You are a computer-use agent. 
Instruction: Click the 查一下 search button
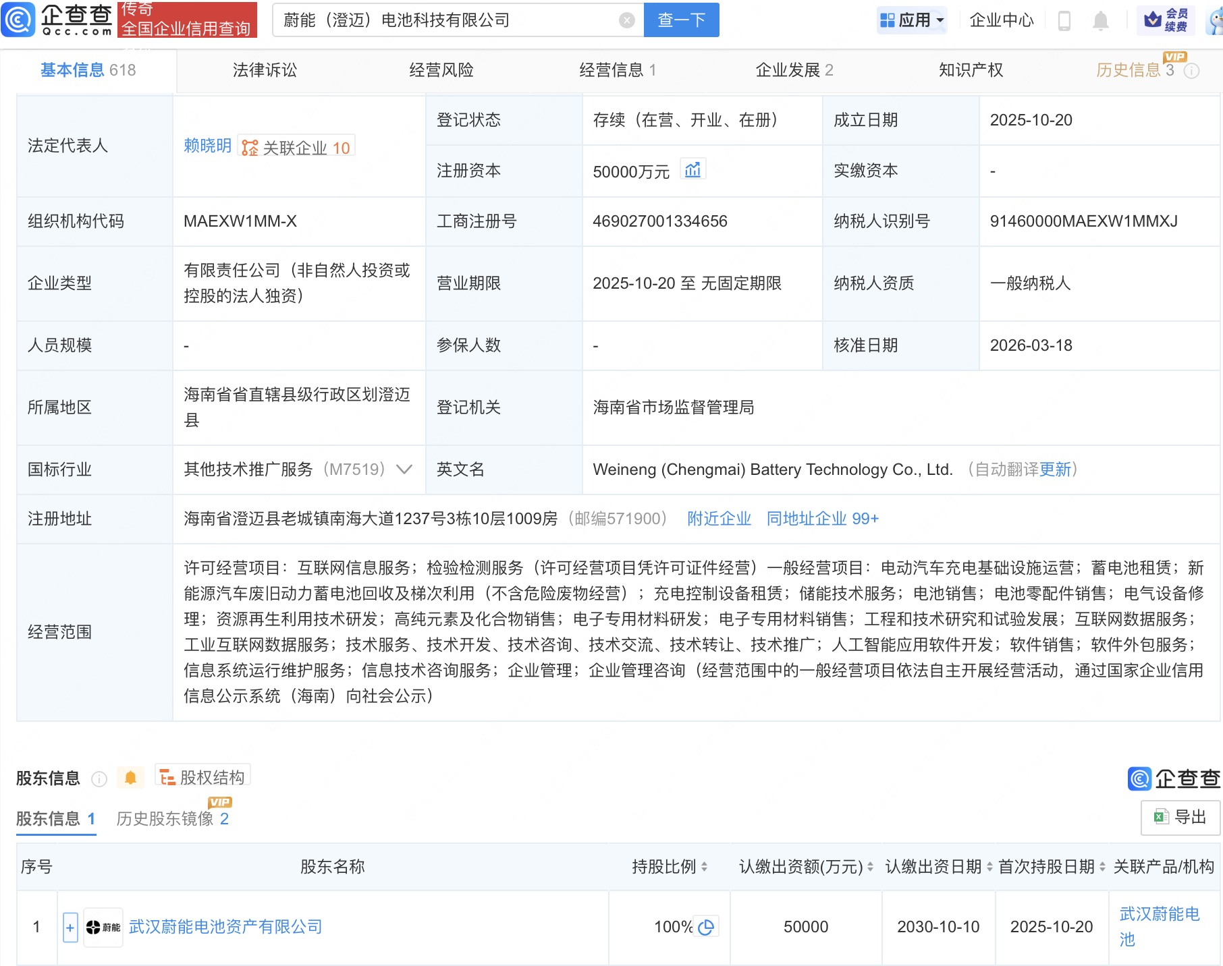[x=681, y=20]
